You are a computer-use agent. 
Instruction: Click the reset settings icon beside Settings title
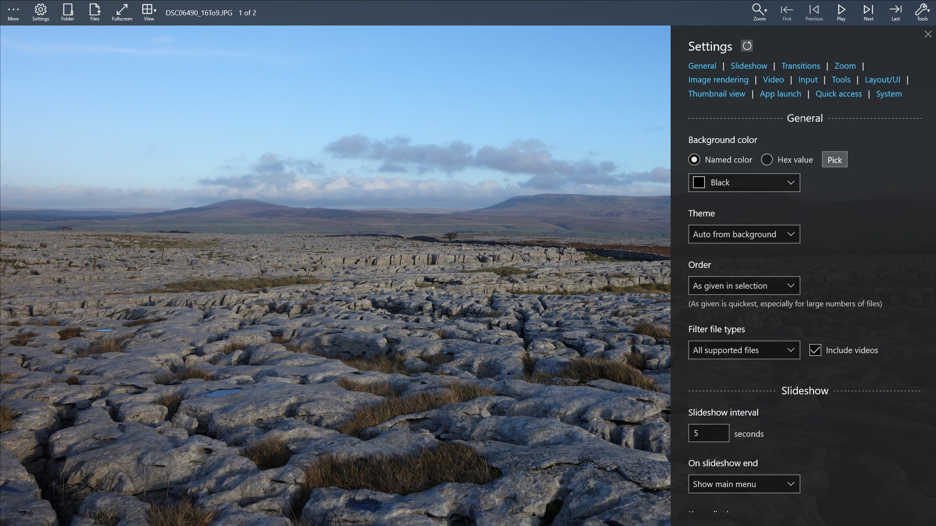tap(747, 46)
